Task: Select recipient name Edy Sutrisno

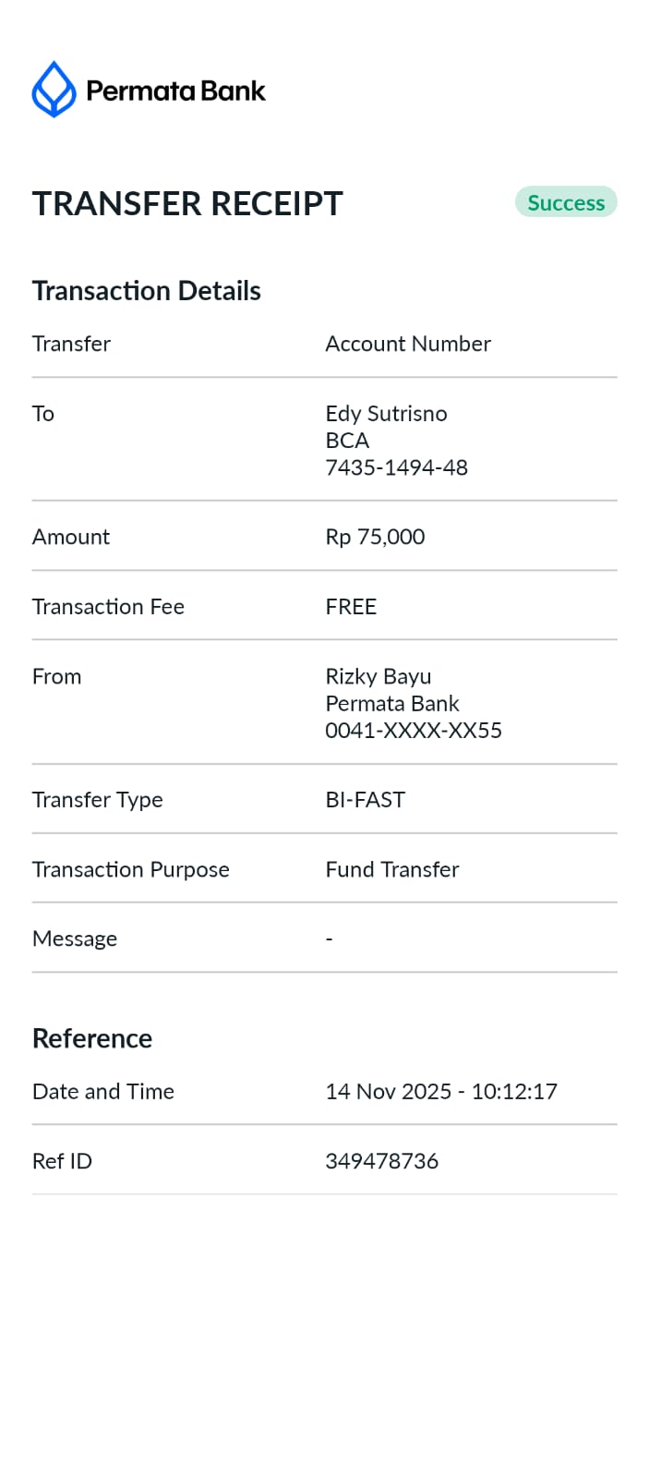Action: pos(386,413)
